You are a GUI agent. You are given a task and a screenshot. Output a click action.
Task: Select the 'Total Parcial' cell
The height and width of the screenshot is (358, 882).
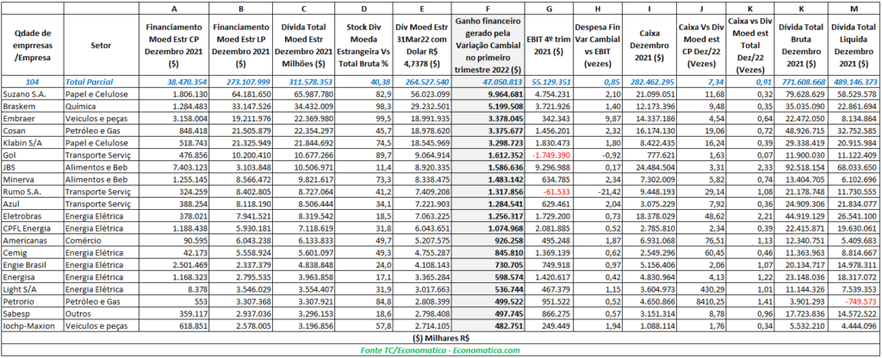[x=101, y=82]
